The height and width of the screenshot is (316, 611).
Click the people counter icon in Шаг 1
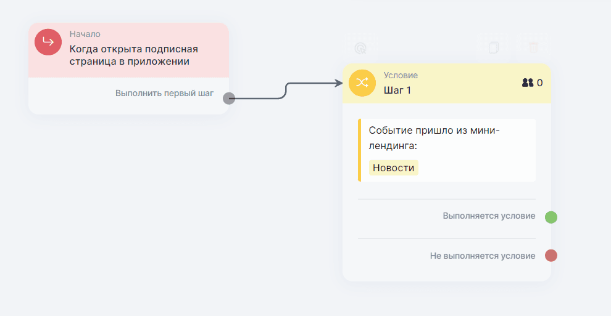527,83
